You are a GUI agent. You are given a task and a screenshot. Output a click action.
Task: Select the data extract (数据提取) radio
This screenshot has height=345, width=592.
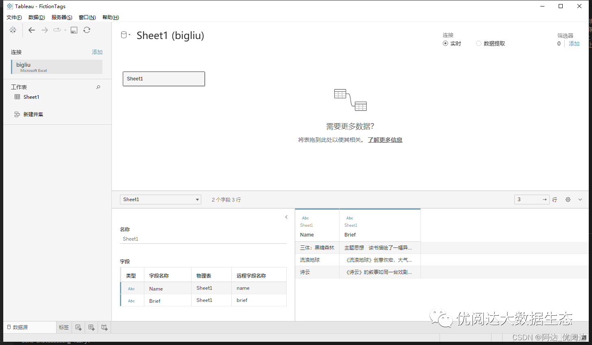coord(479,43)
